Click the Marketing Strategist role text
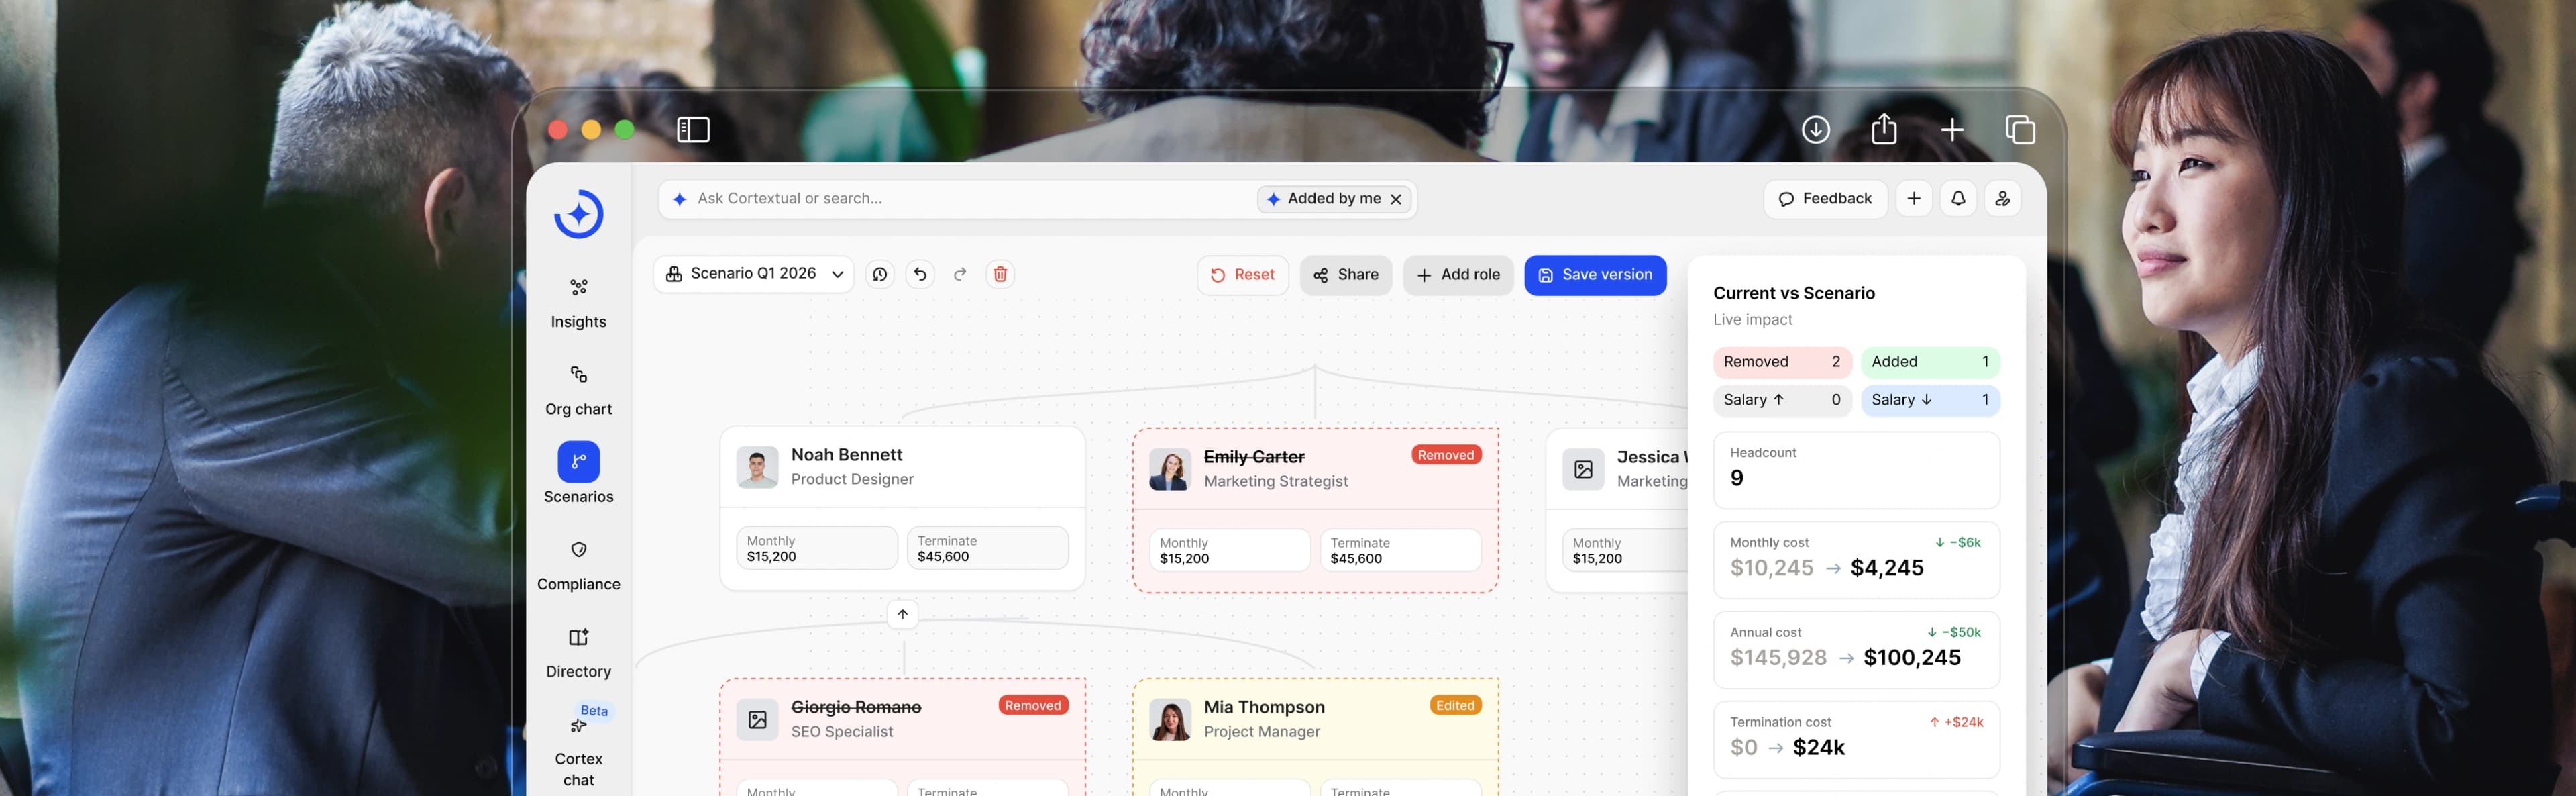Screen dimensions: 2576x796 (1275, 481)
